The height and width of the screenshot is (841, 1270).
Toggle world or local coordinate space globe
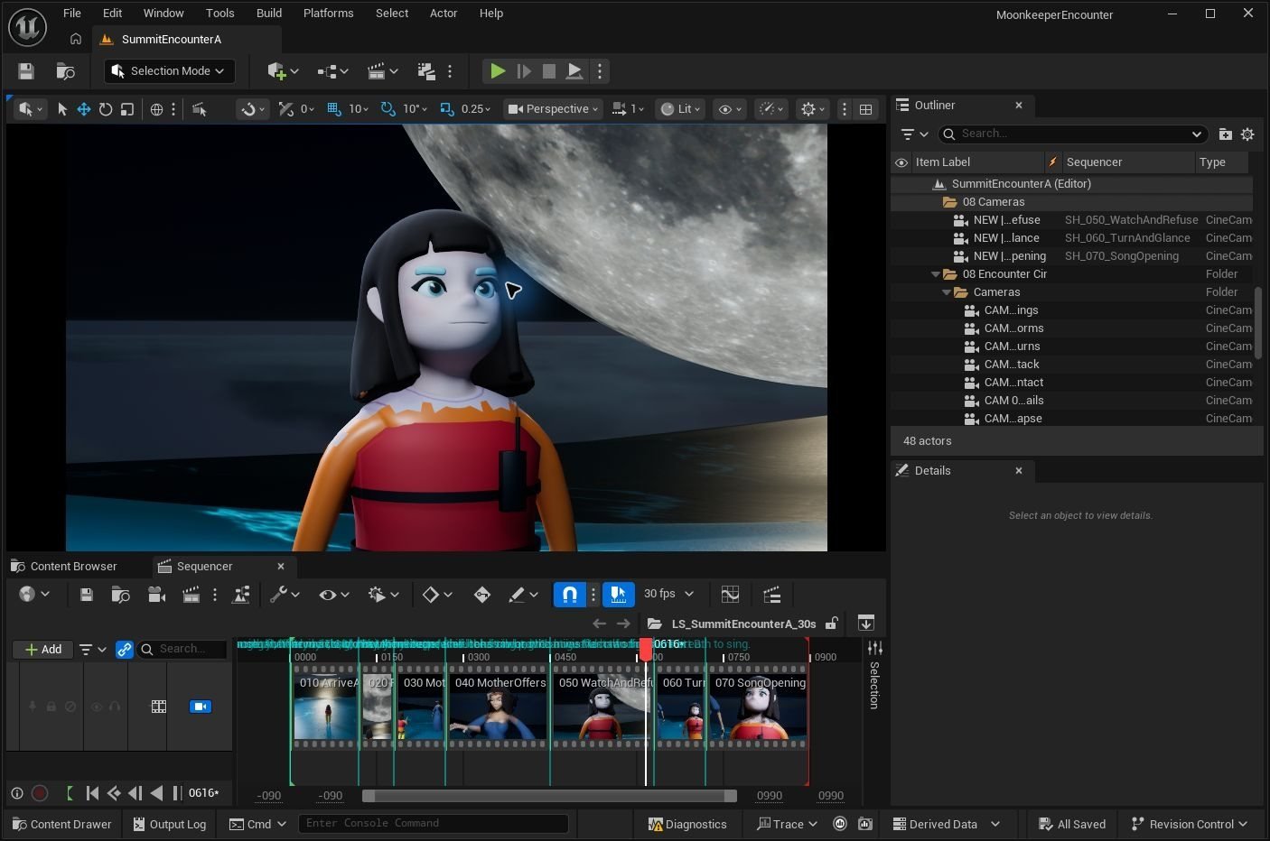tap(156, 109)
